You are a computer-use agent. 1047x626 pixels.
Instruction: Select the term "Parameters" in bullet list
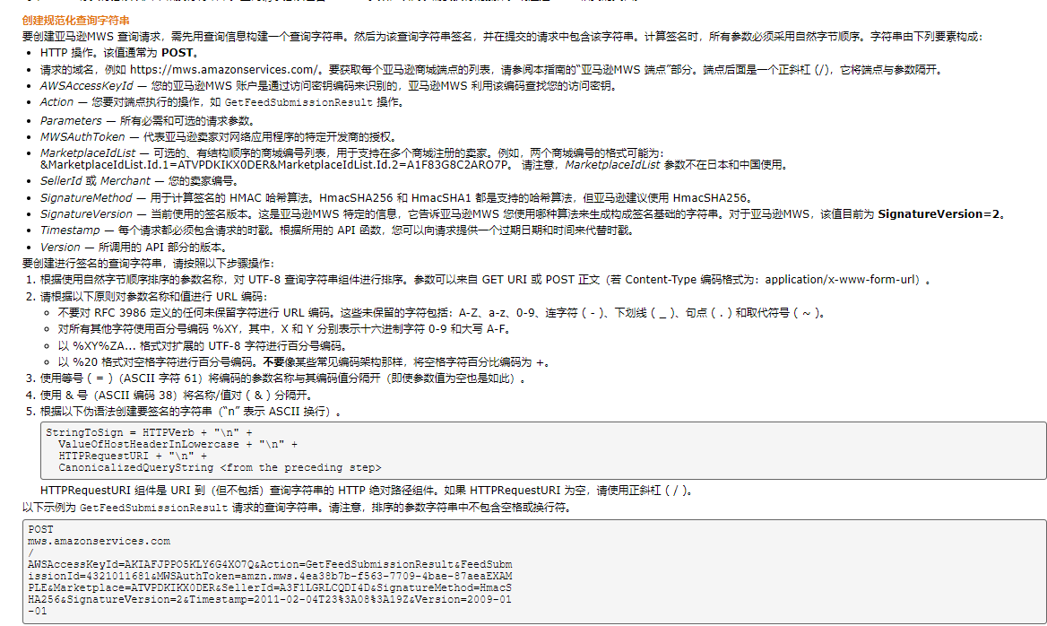pyautogui.click(x=71, y=121)
